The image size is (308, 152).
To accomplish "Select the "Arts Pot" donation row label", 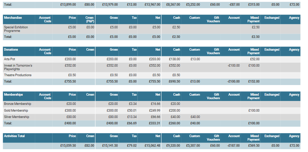I will [10, 59].
